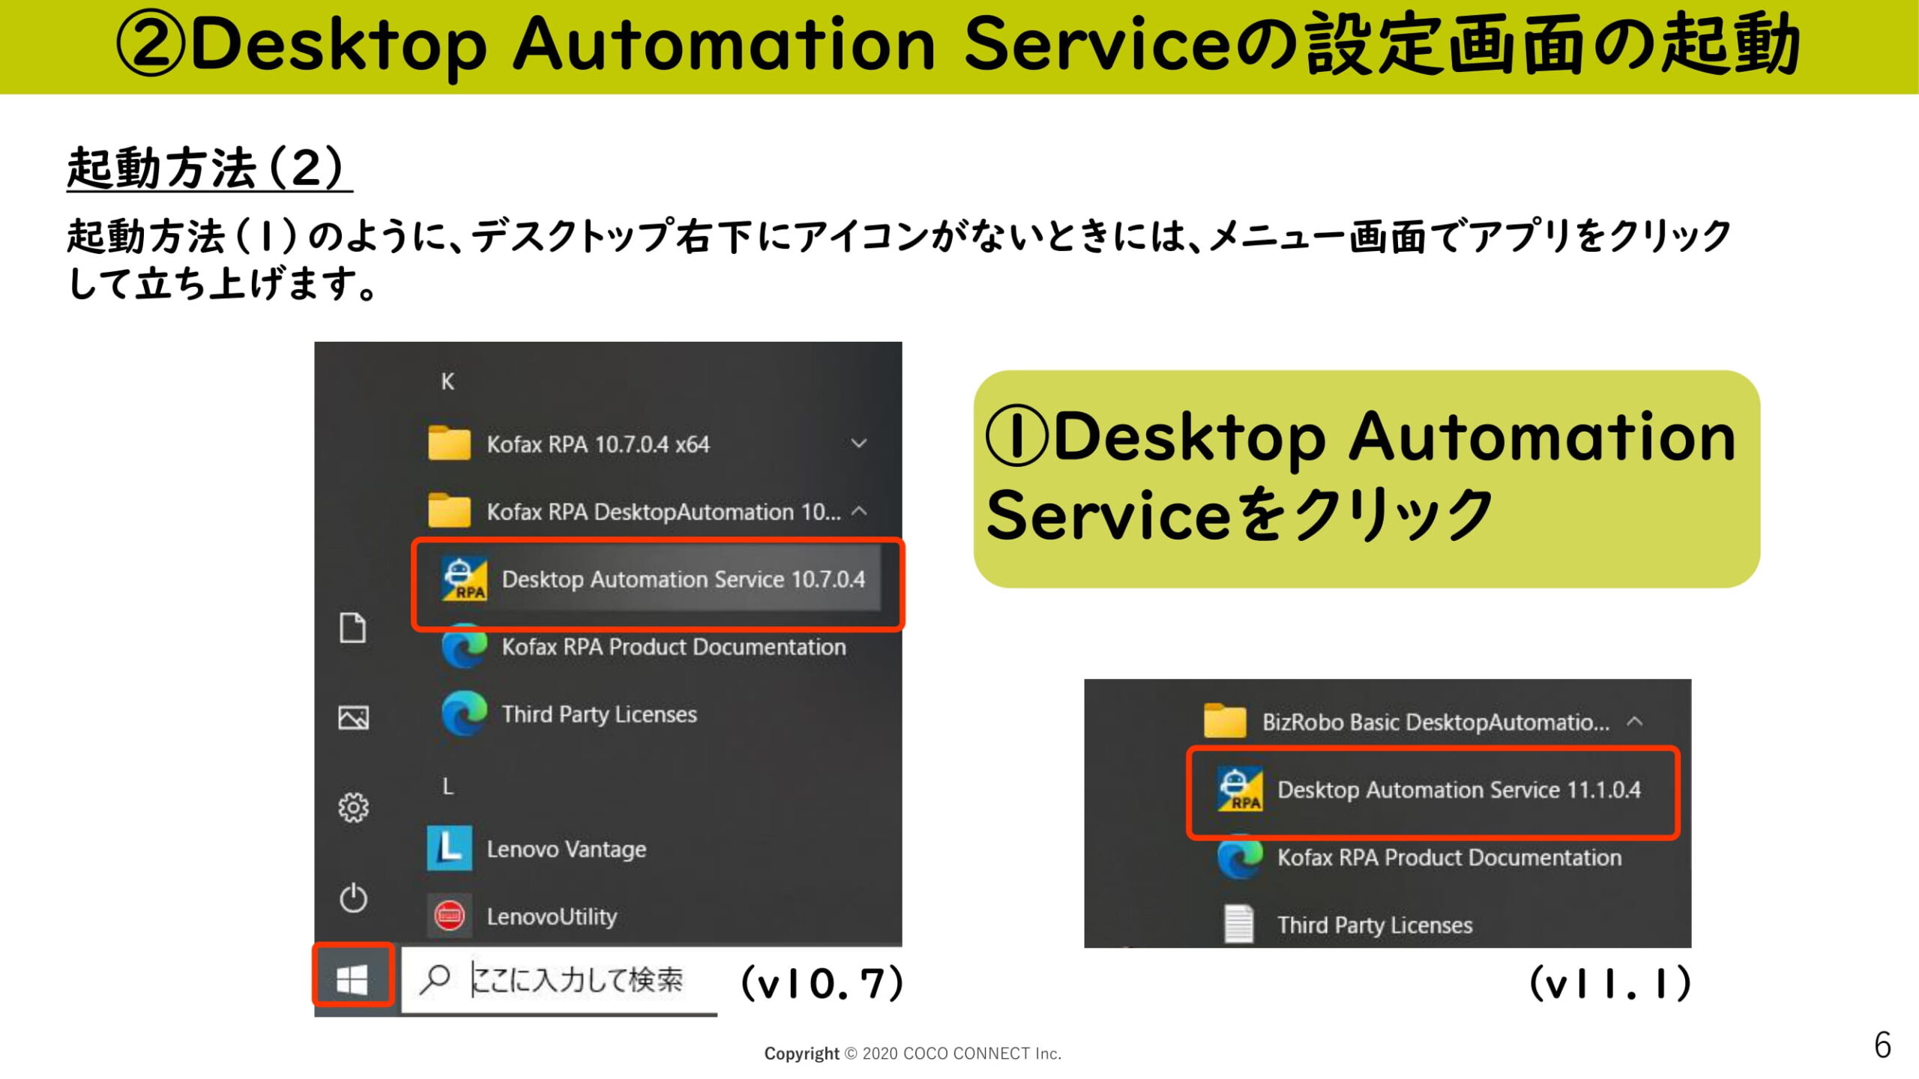Expand the Kofax RPA 10.7.0.4 x64 chevron
This screenshot has height=1079, width=1919.
point(859,444)
